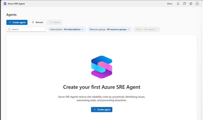Image resolution: width=205 pixels, height=120 pixels.
Task: Click the centered Create agent button
Action: pos(102,110)
